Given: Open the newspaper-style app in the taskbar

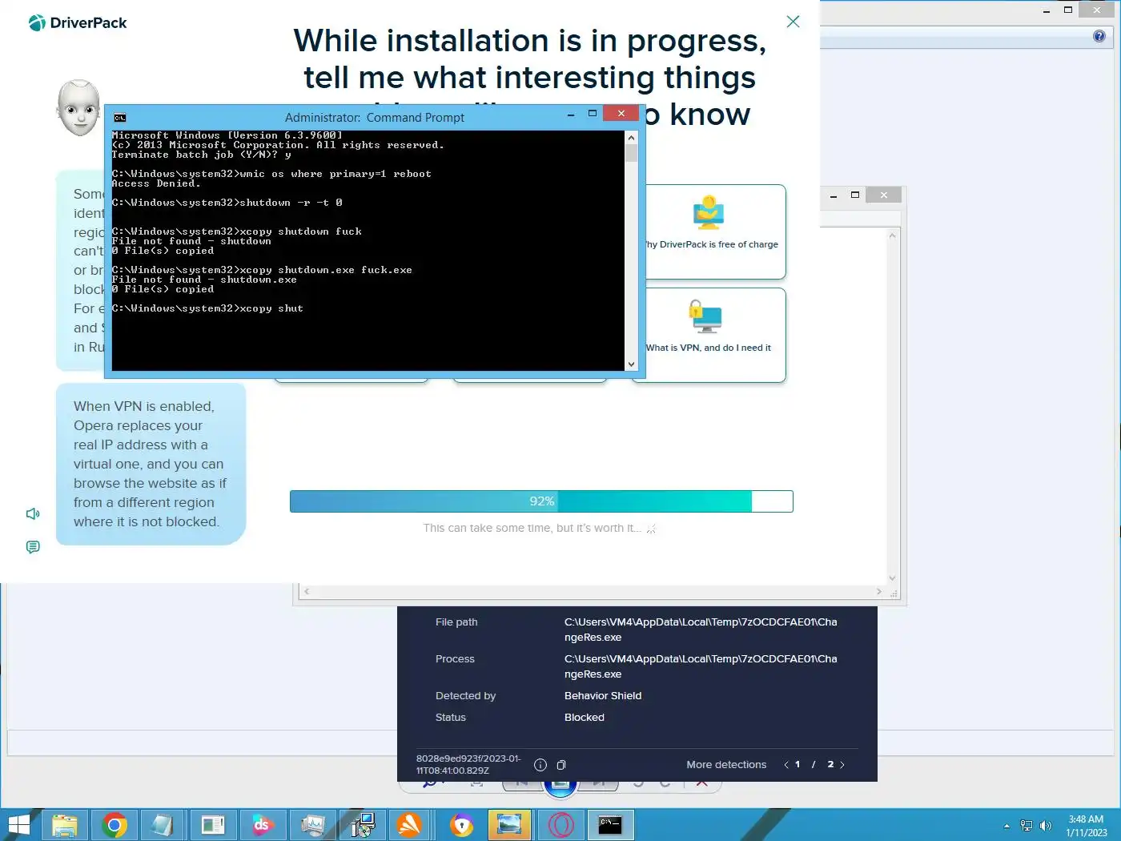Looking at the screenshot, I should pyautogui.click(x=213, y=825).
